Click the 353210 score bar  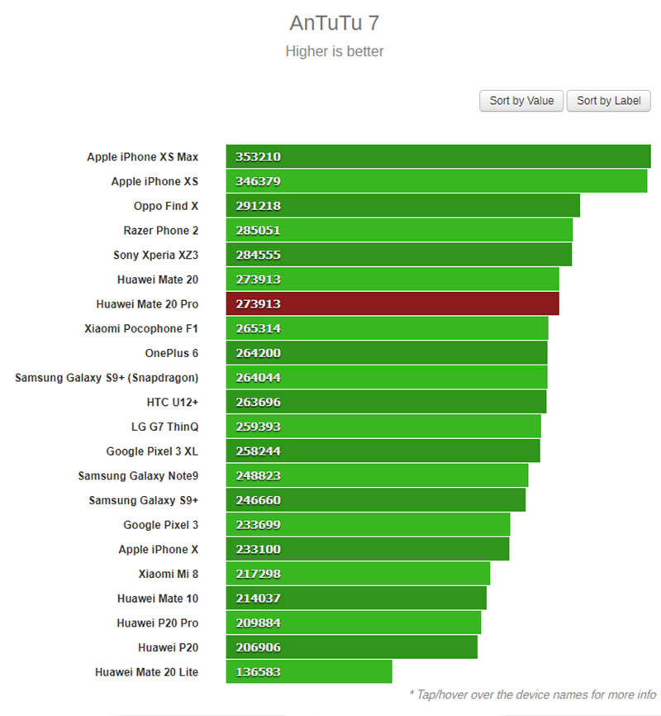(x=438, y=156)
